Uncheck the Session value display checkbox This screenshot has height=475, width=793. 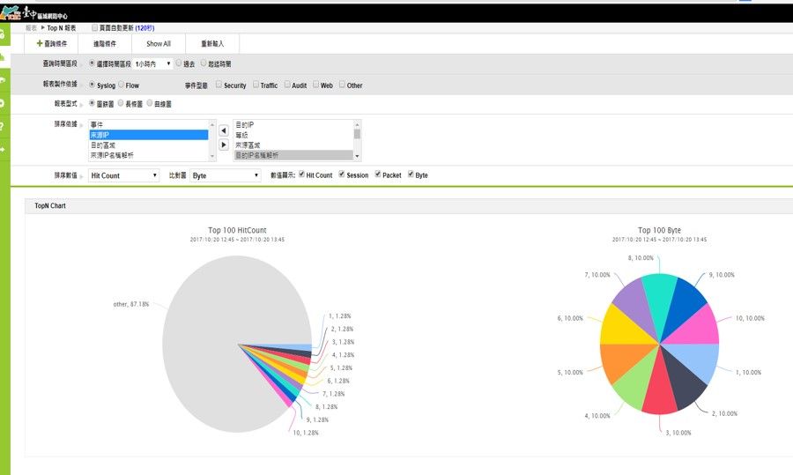pos(342,174)
